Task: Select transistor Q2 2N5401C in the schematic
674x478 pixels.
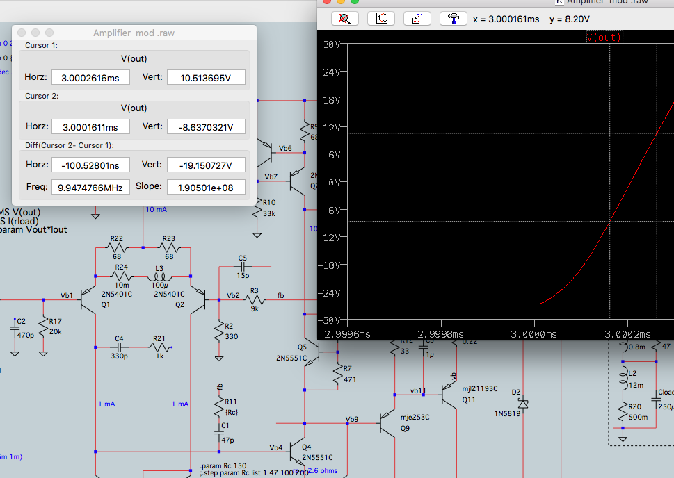Action: 198,299
